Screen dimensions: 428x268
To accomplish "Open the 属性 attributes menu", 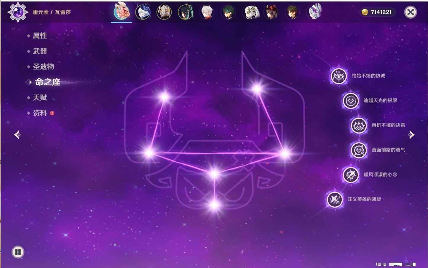I will point(40,36).
